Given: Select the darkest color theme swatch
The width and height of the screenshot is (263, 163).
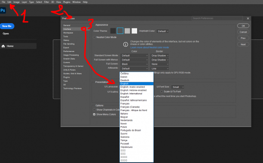Looking at the screenshot, I should [113, 31].
